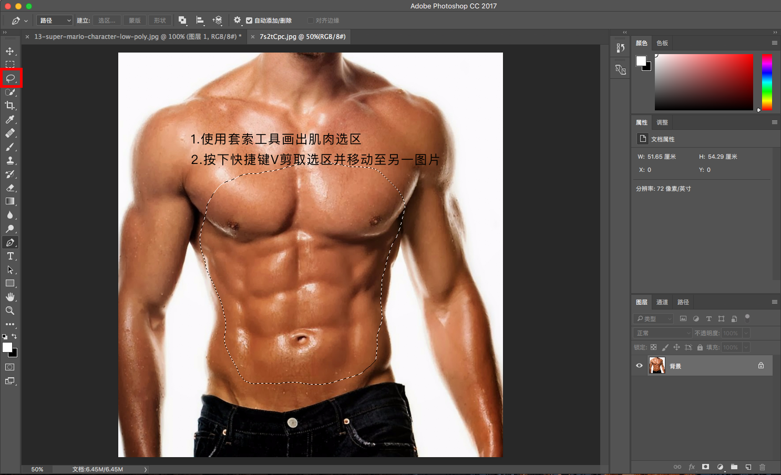Click the path arrangement icon
This screenshot has height=475, width=781.
tap(217, 20)
